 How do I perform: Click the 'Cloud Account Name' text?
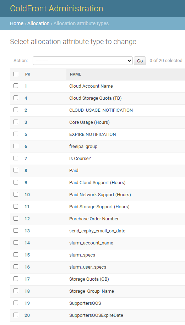[x=91, y=86]
